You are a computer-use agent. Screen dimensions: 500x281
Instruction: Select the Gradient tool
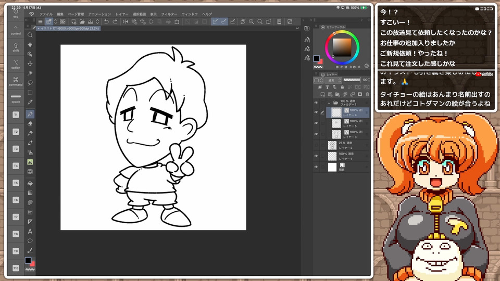30,193
